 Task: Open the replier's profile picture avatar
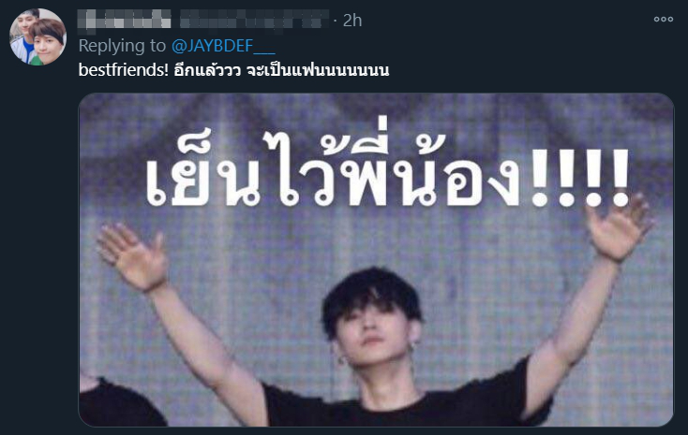(x=37, y=36)
